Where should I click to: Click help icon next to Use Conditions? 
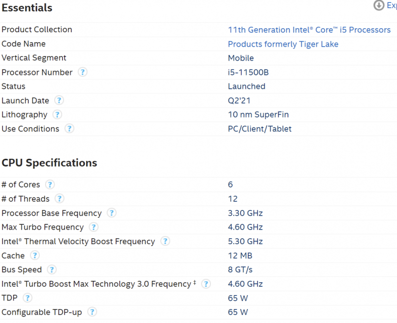pyautogui.click(x=69, y=129)
